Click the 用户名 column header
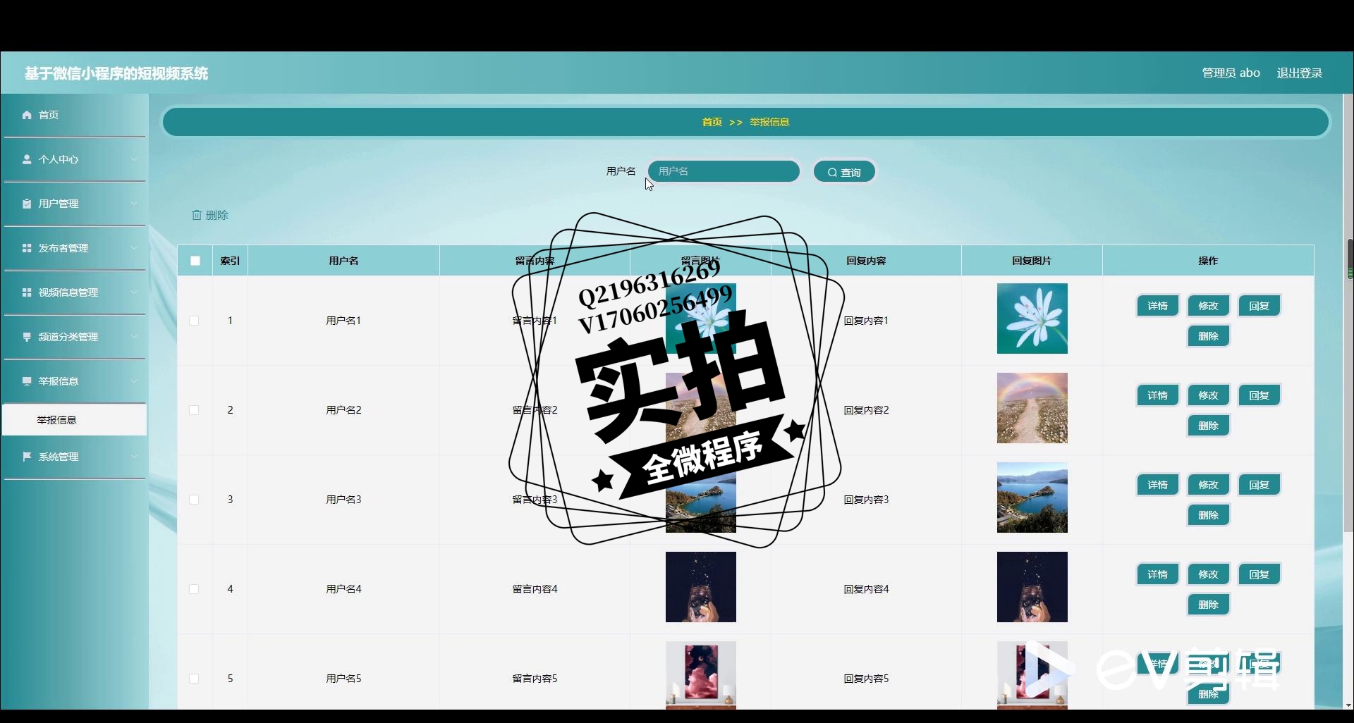Screen dimensions: 1354x723 pos(343,261)
